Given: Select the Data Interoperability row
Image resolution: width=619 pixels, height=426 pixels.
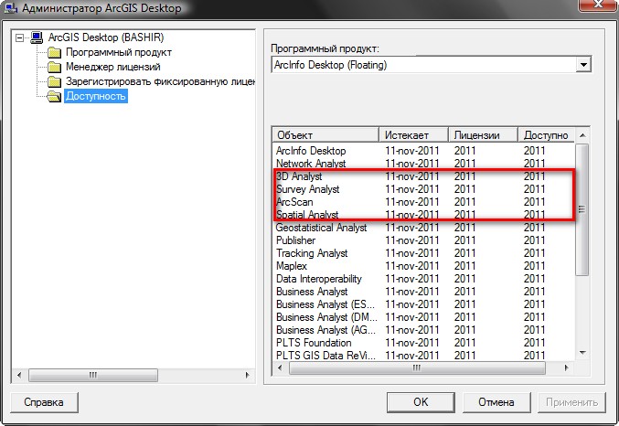Looking at the screenshot, I should (x=424, y=279).
